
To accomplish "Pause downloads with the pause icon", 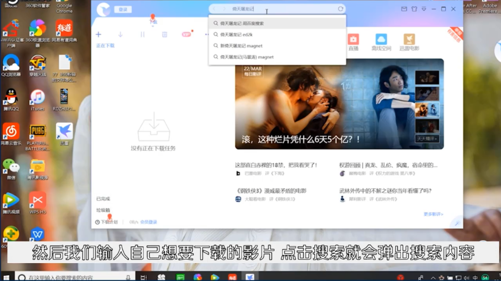I will point(142,34).
